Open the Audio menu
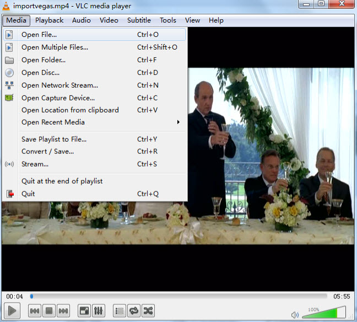Viewport: 357px width, 322px height. point(82,20)
